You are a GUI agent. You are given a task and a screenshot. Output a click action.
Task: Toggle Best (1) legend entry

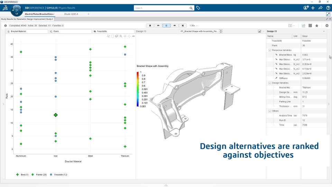tap(22, 175)
